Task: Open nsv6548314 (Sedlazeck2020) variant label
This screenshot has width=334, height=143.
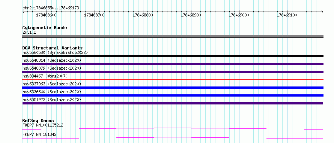Action: (x=52, y=60)
